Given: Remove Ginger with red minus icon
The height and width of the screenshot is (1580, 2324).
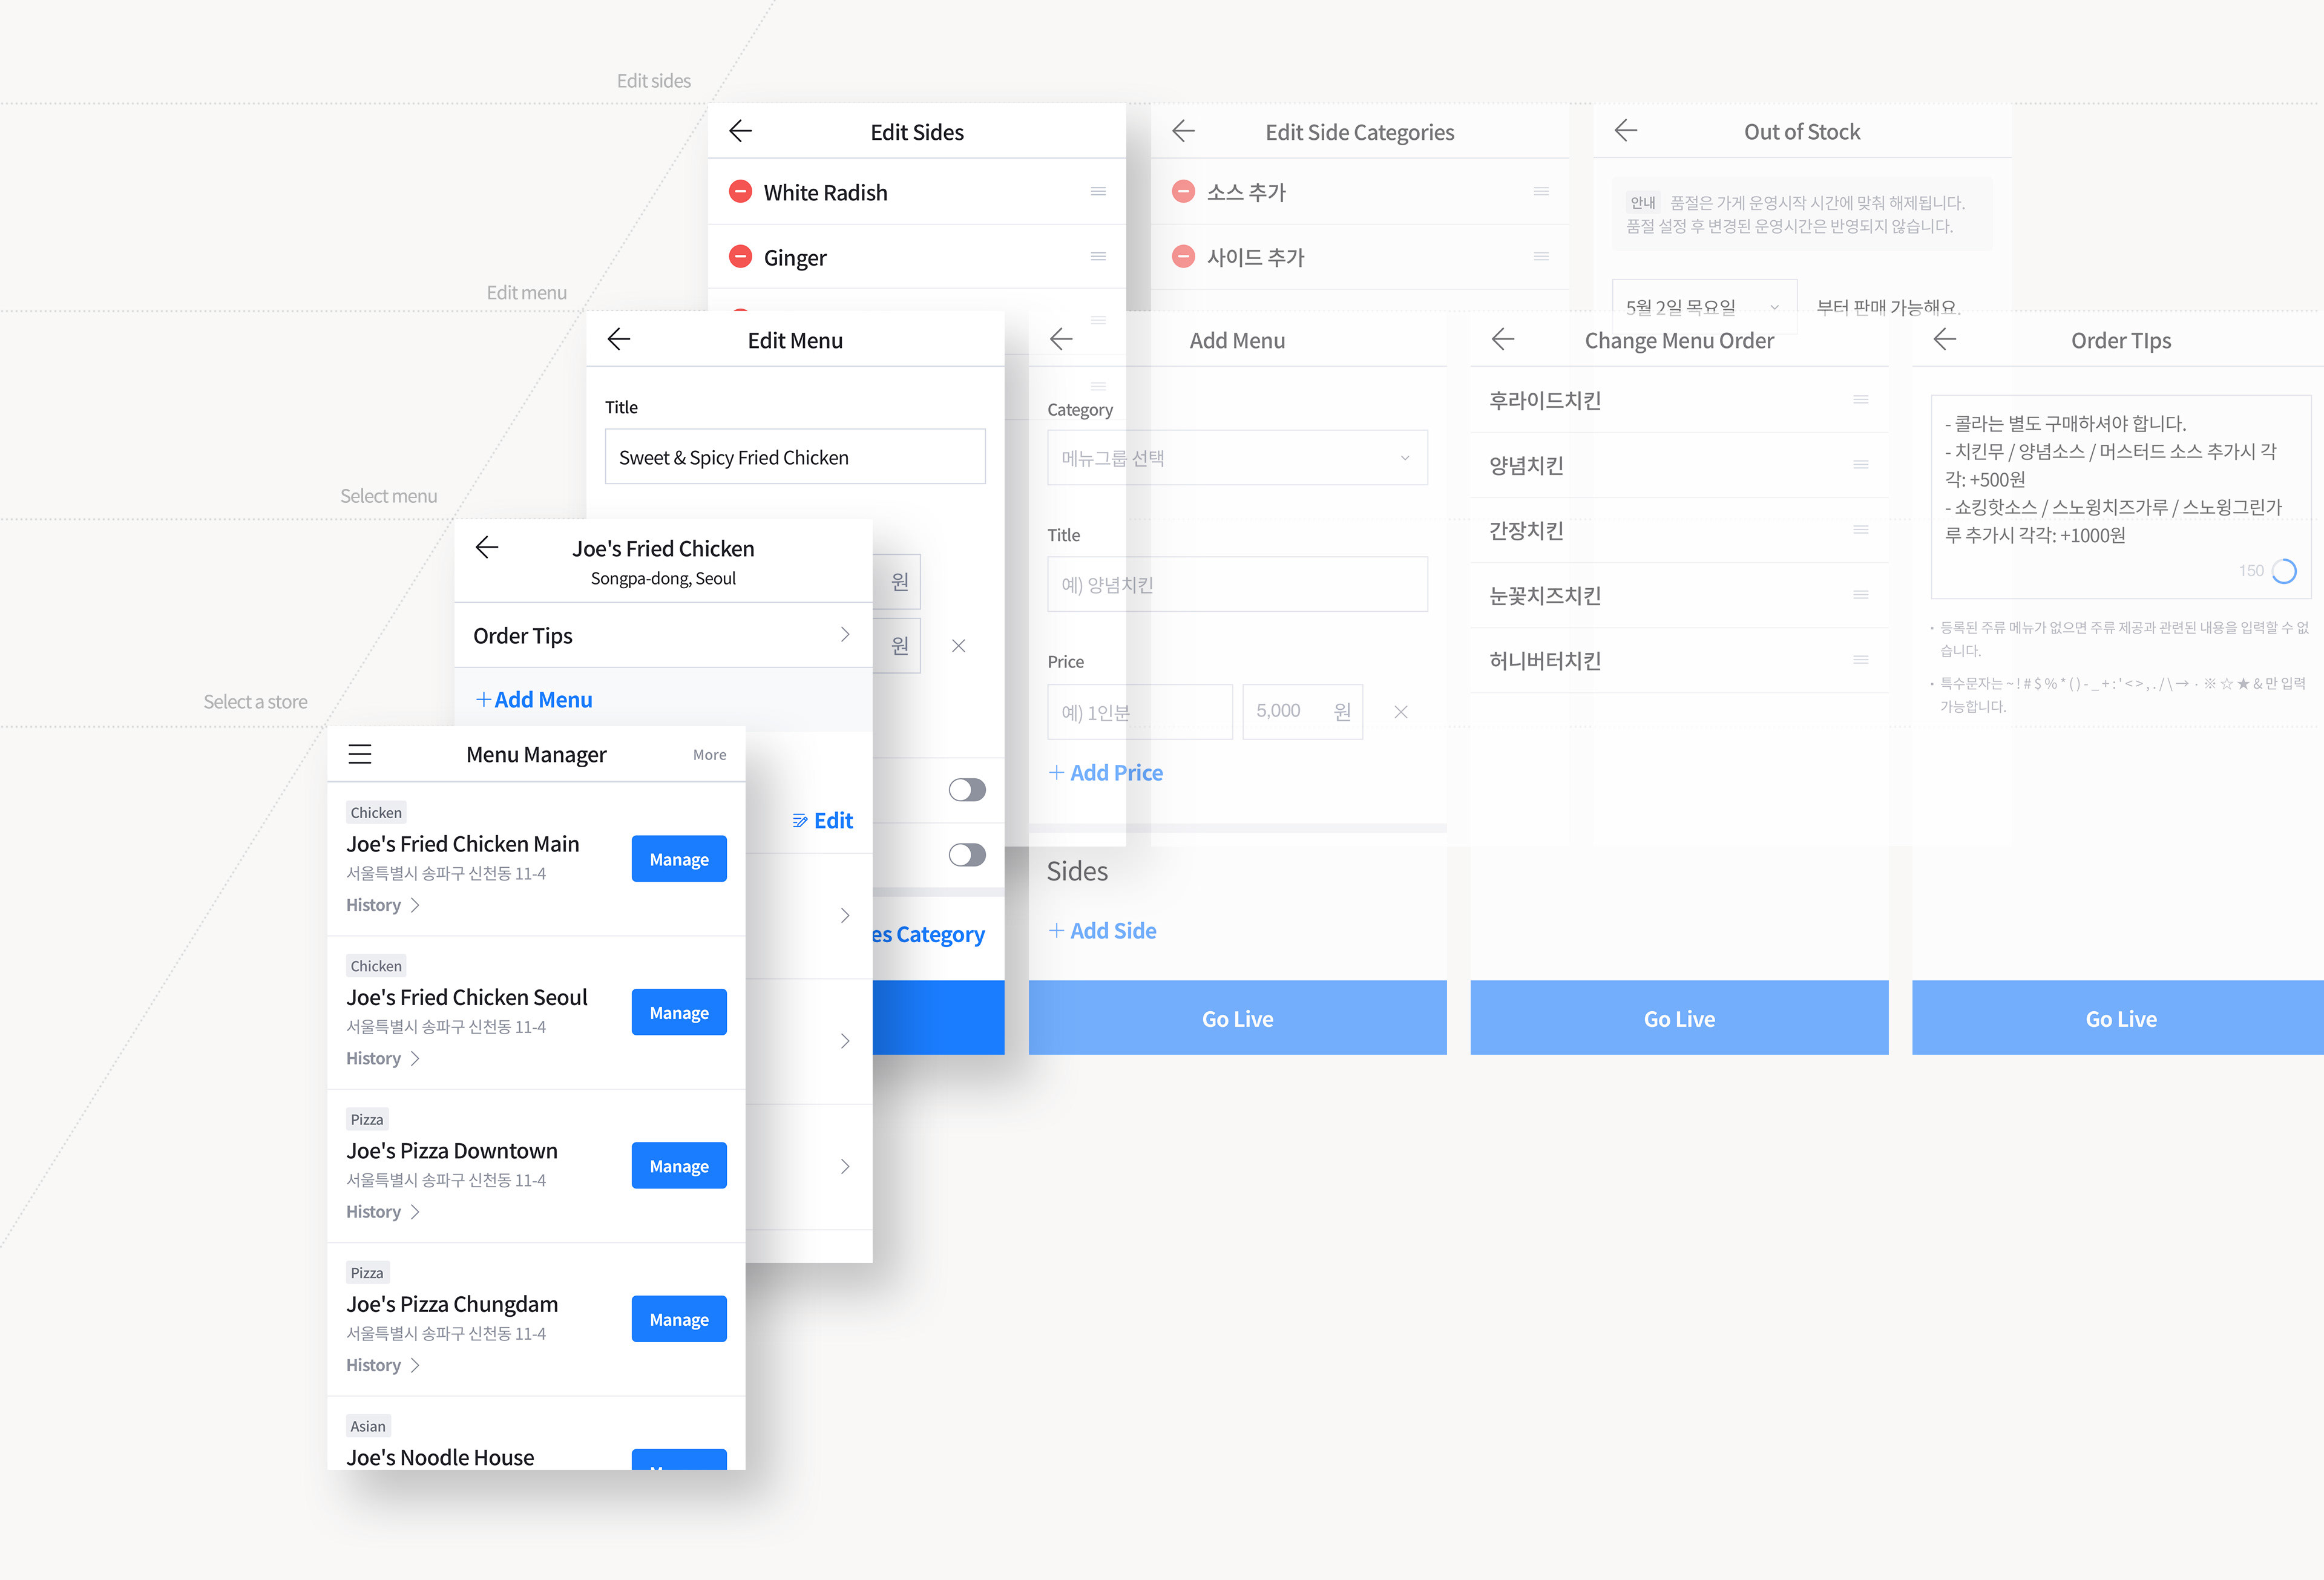Looking at the screenshot, I should [x=740, y=257].
